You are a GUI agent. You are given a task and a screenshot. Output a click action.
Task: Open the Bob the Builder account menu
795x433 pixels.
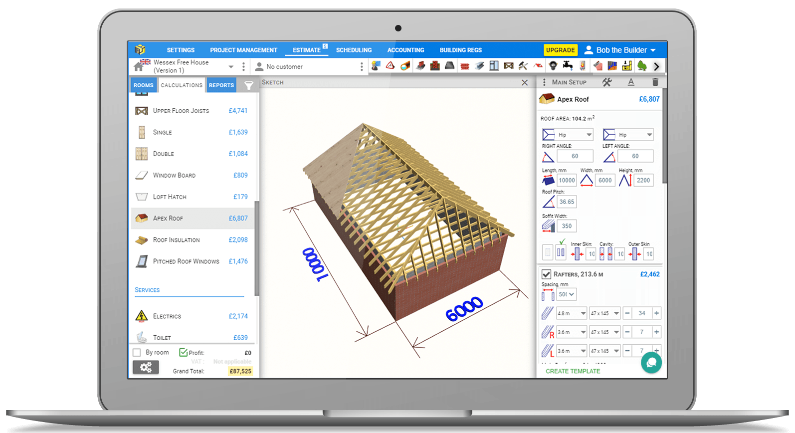coord(620,50)
